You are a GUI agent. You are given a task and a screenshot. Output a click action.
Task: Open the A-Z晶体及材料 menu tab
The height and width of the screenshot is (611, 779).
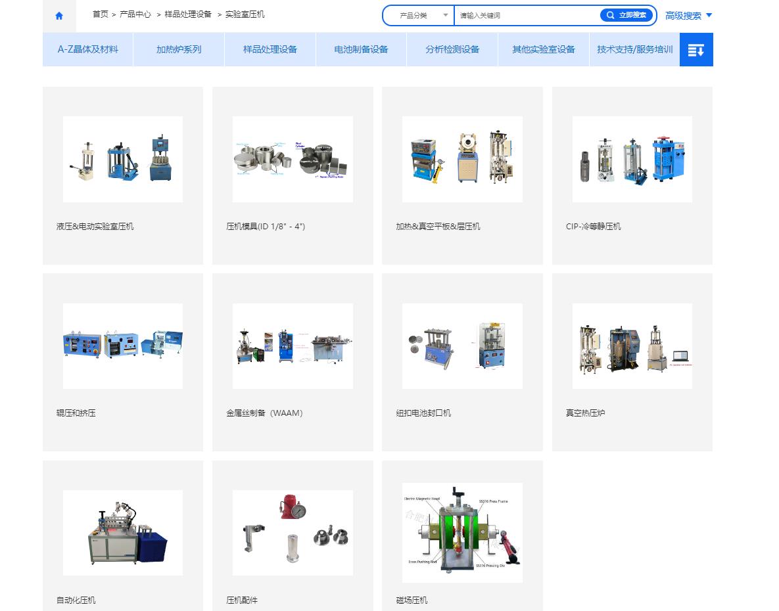88,49
